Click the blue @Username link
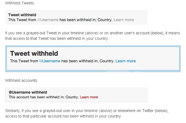 point(50,61)
